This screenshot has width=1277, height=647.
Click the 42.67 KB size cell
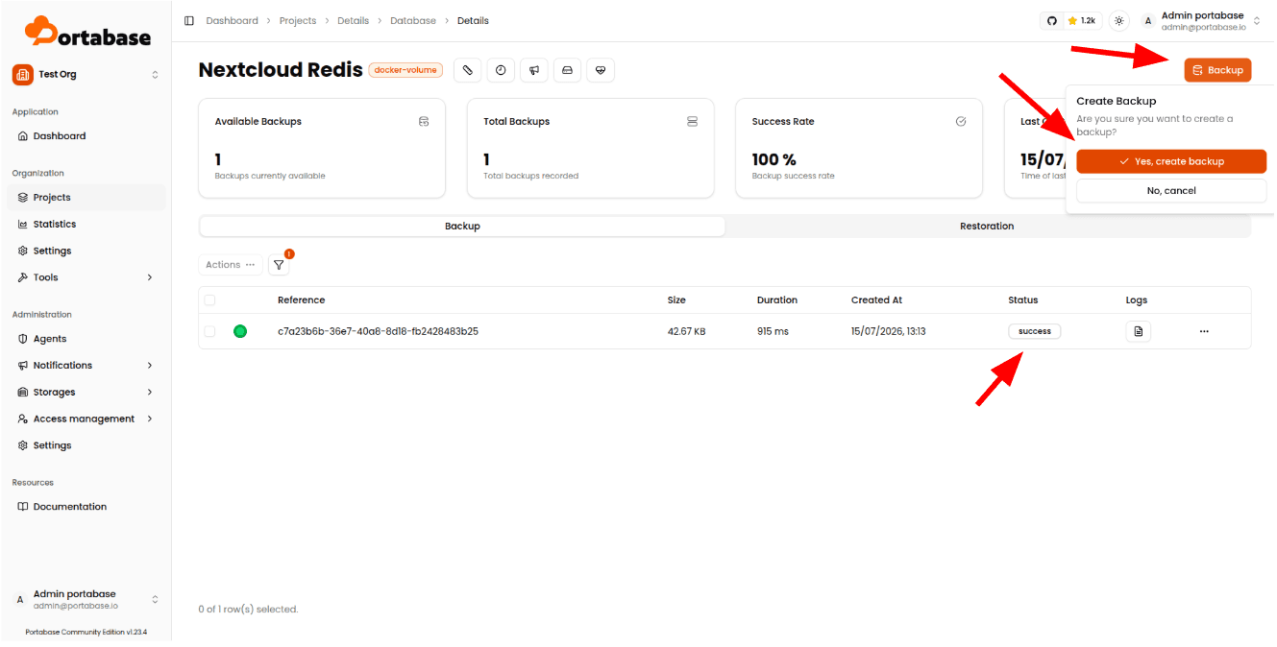(687, 331)
